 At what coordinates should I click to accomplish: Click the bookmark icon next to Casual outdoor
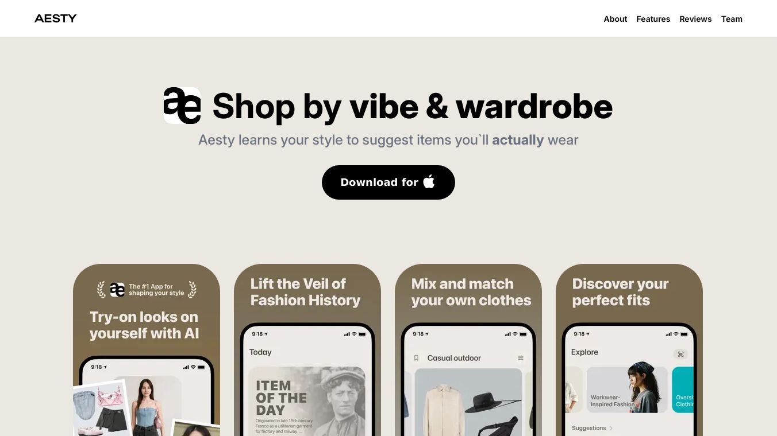[416, 358]
